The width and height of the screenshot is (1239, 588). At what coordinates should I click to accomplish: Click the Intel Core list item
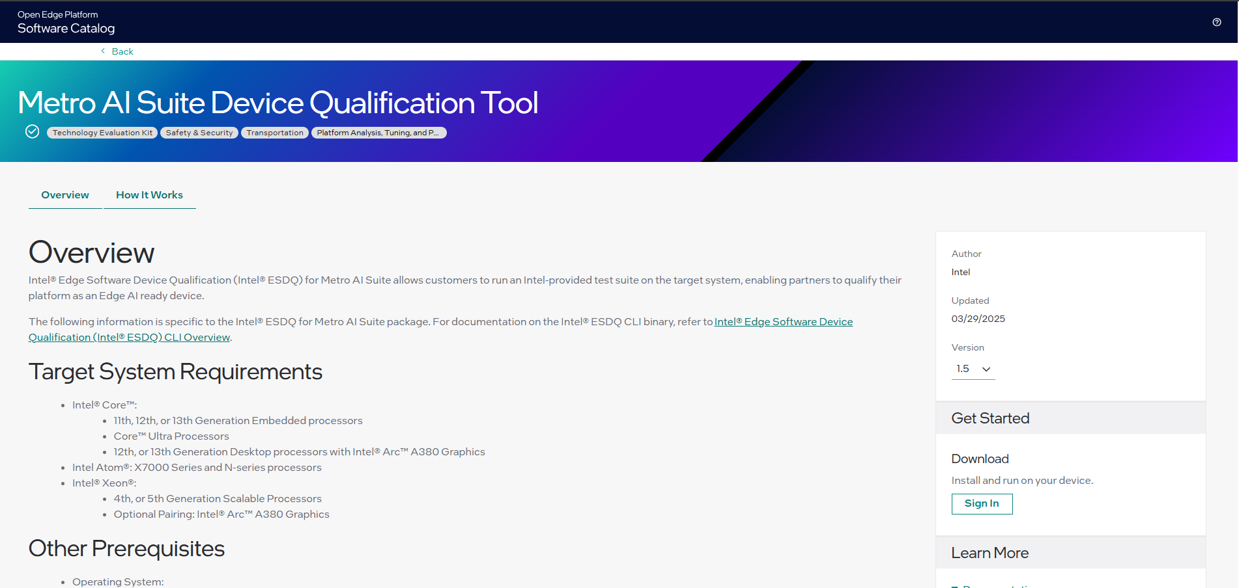(104, 405)
